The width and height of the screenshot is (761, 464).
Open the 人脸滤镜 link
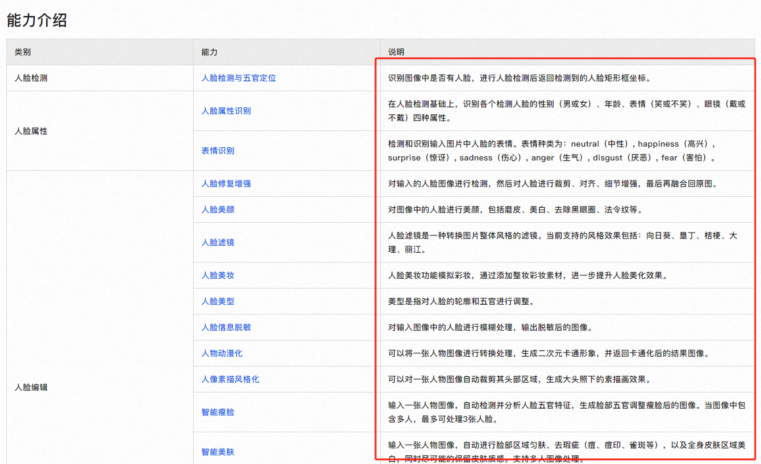(x=218, y=242)
